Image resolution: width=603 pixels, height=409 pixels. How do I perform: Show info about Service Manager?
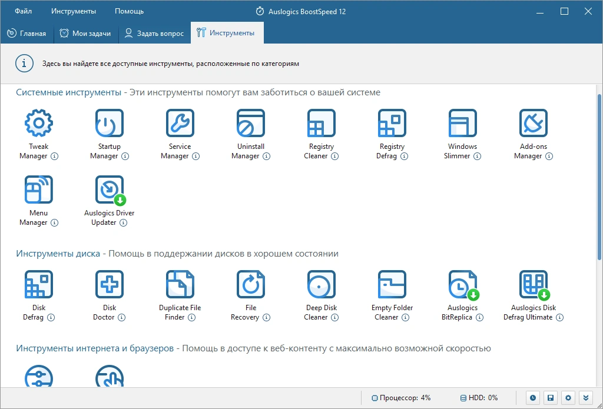coord(196,156)
